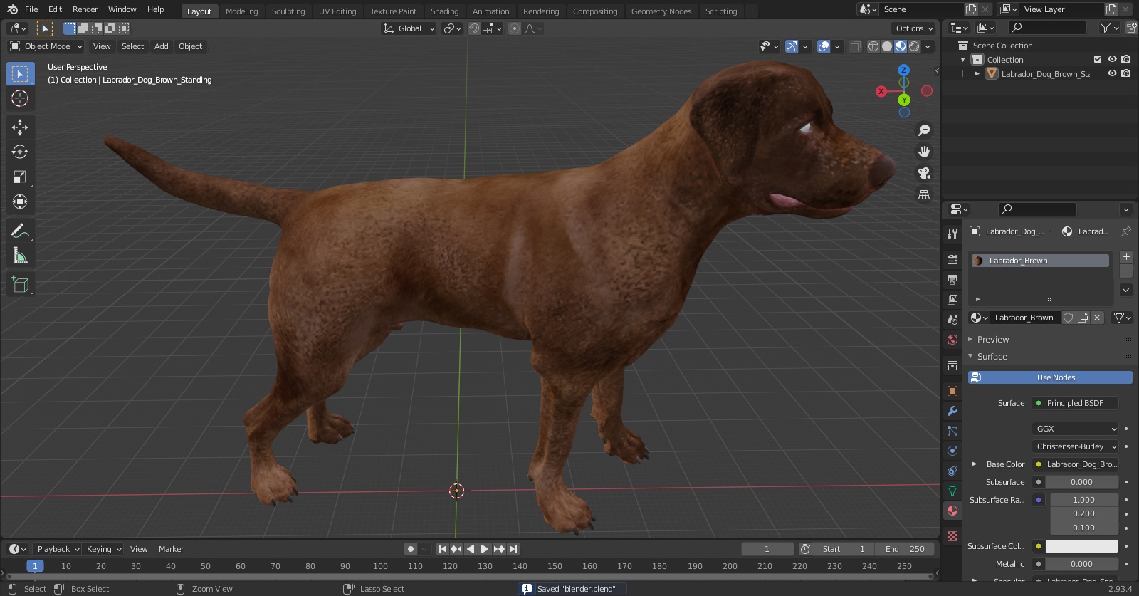1139x596 pixels.
Task: Open the timeline Playback popover
Action: click(58, 549)
